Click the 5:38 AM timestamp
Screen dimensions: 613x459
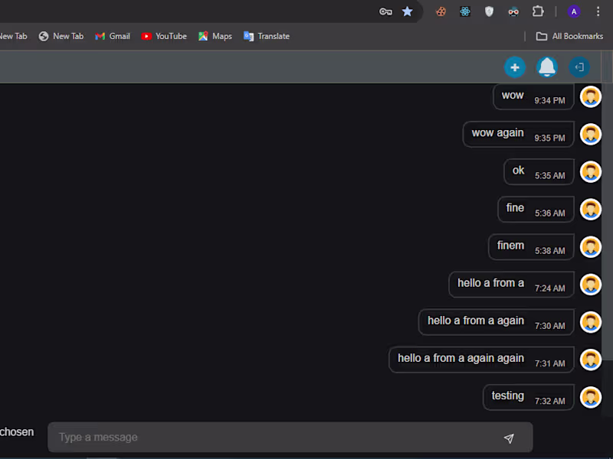tap(549, 251)
